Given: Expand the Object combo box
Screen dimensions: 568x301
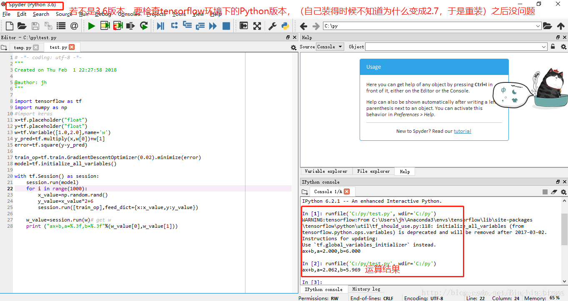Looking at the screenshot, I should coord(543,47).
